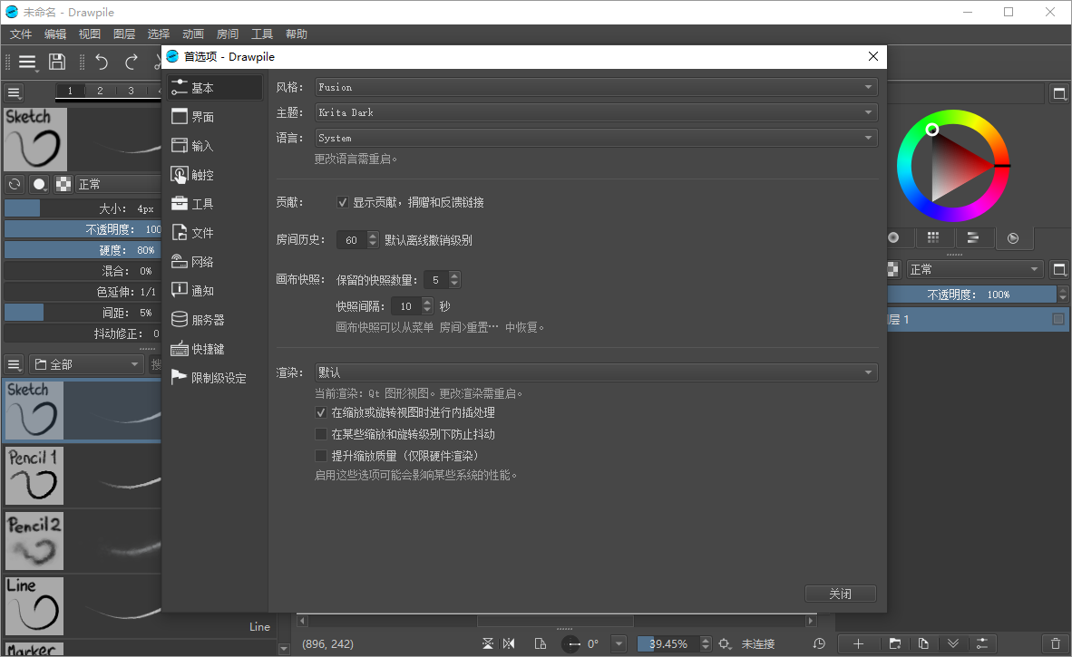The width and height of the screenshot is (1072, 657).
Task: Click the brush reset circular arrows icon
Action: 15,184
